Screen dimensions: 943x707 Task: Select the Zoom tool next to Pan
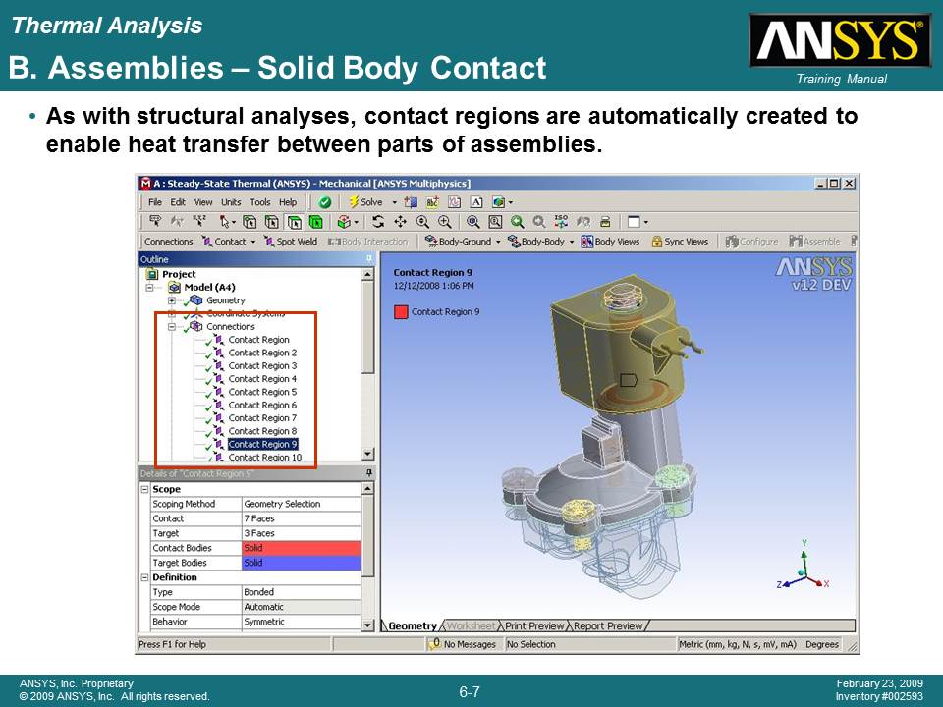coord(422,223)
